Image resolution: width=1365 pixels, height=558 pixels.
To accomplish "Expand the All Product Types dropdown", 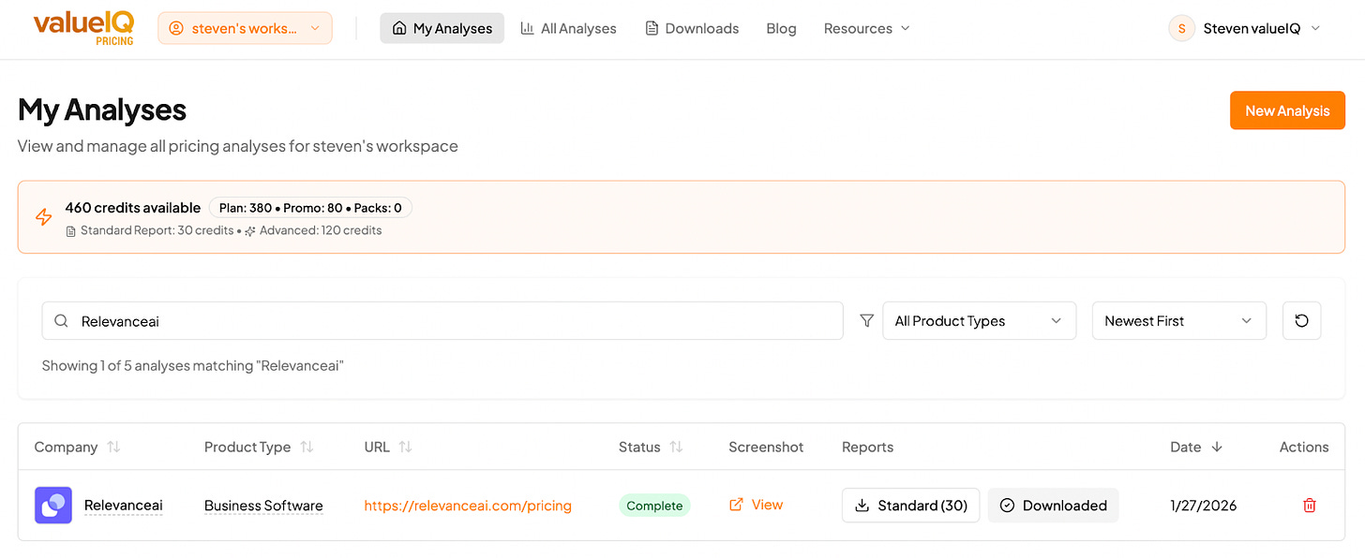I will [979, 321].
